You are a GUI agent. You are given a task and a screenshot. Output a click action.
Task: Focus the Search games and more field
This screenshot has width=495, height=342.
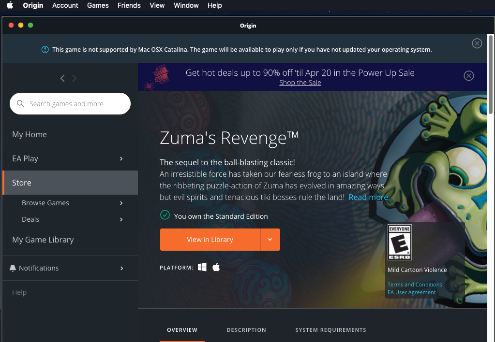pyautogui.click(x=70, y=104)
